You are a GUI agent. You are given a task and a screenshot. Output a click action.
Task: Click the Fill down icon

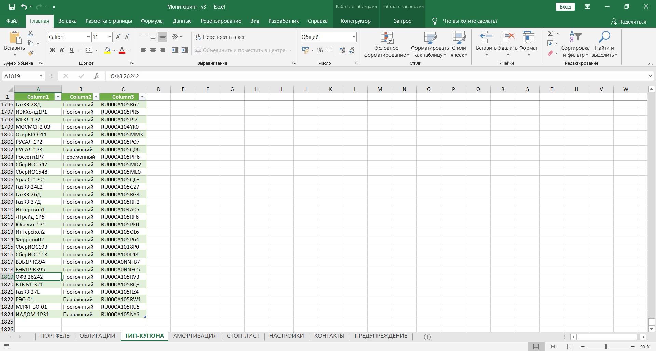click(550, 43)
